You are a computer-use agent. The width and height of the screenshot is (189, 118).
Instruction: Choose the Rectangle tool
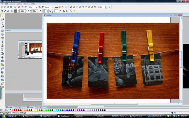coord(2,31)
